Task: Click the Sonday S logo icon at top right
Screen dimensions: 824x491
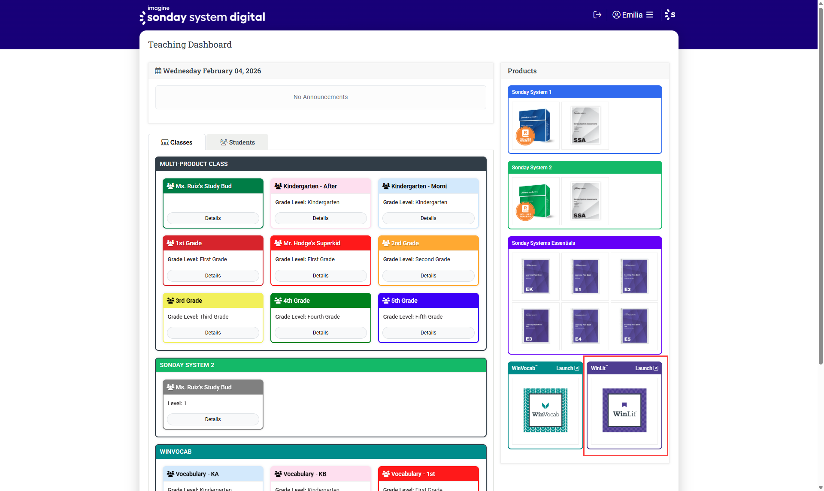Action: [670, 15]
